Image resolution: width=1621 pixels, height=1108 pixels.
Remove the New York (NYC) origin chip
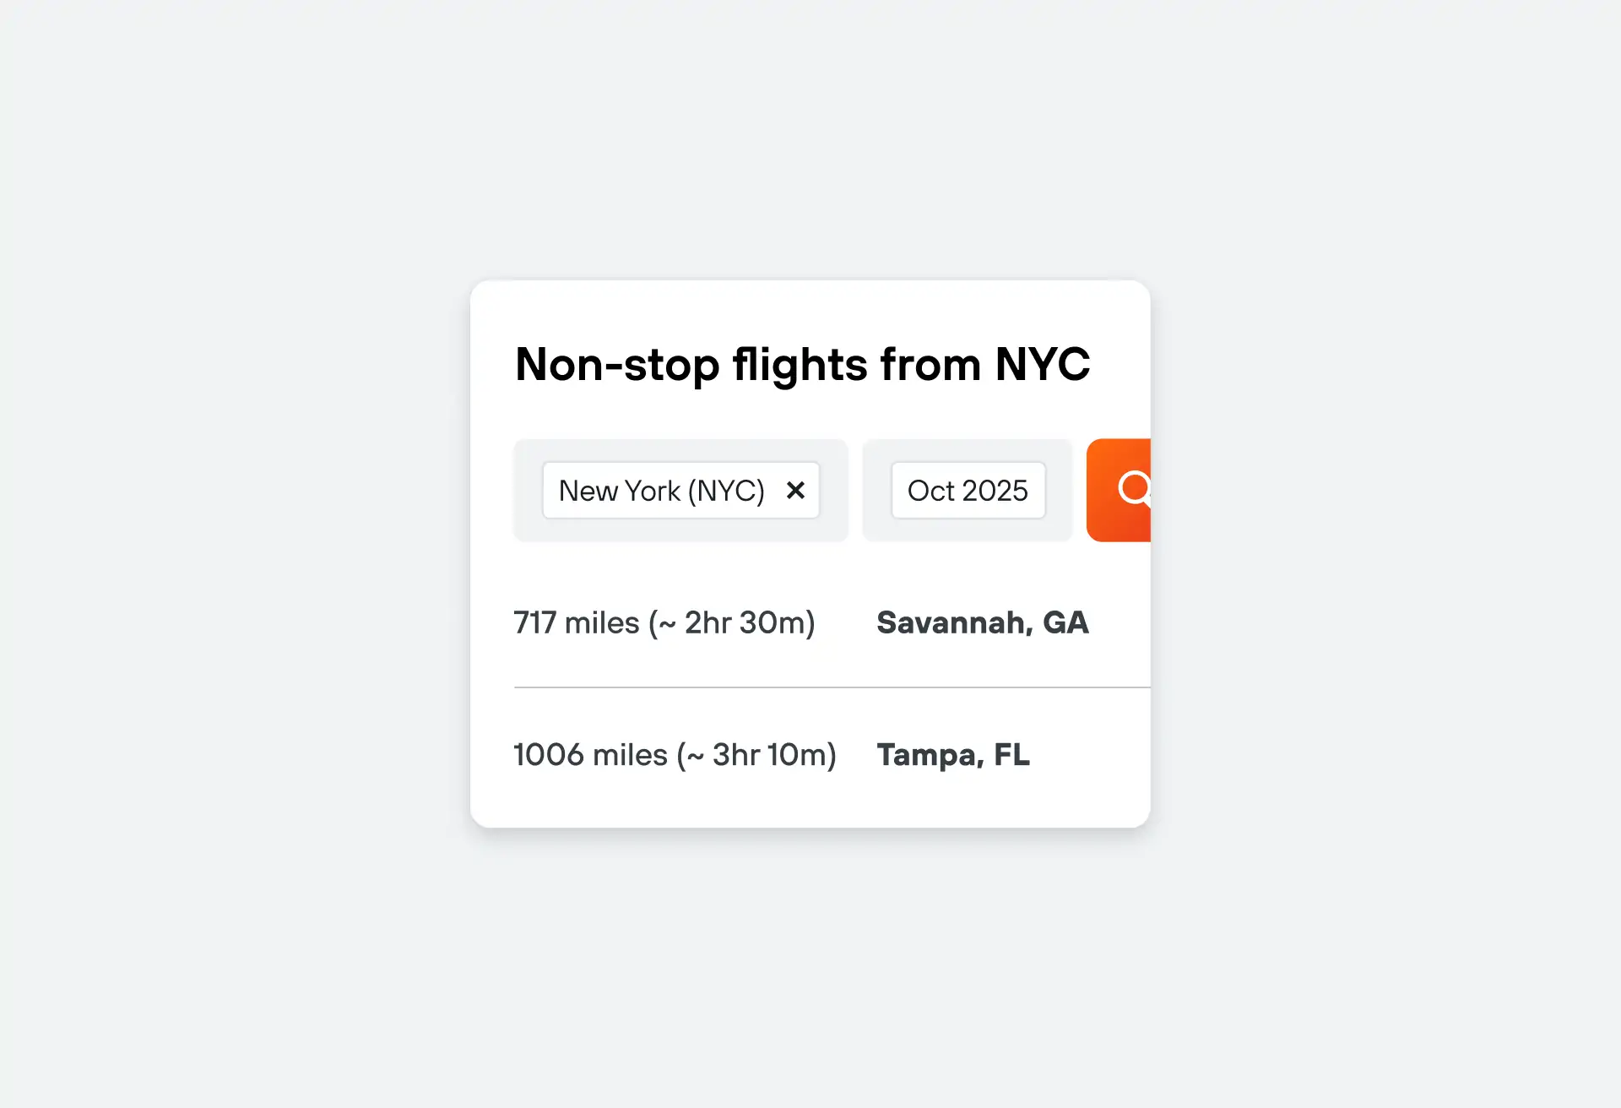tap(795, 490)
